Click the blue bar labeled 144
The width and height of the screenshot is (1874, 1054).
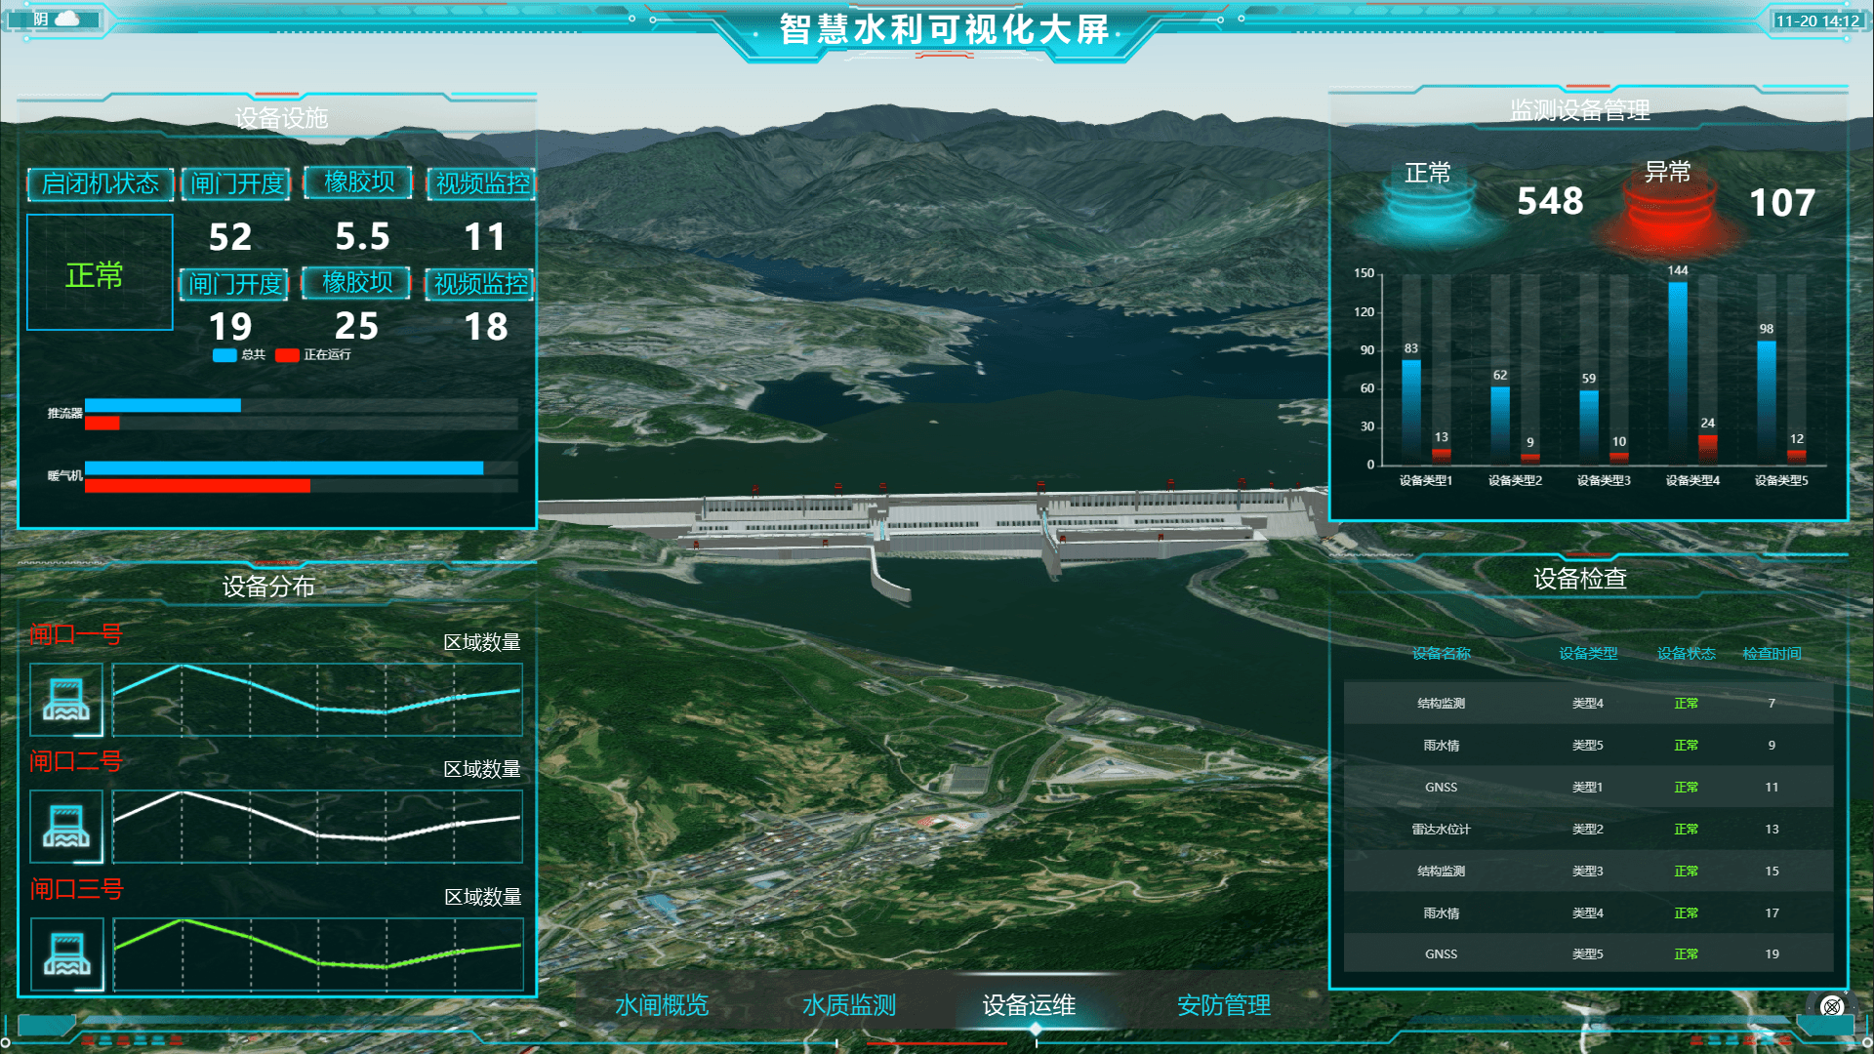pos(1678,372)
